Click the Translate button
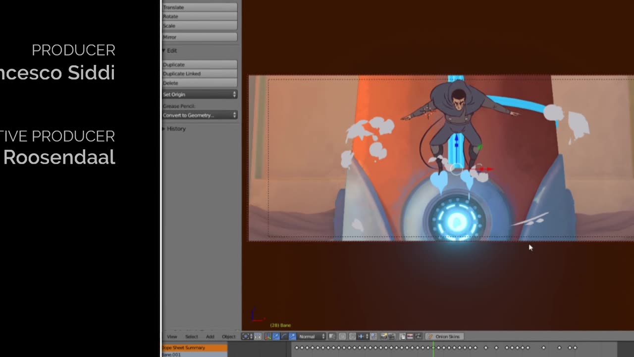The image size is (634, 357). pyautogui.click(x=200, y=7)
